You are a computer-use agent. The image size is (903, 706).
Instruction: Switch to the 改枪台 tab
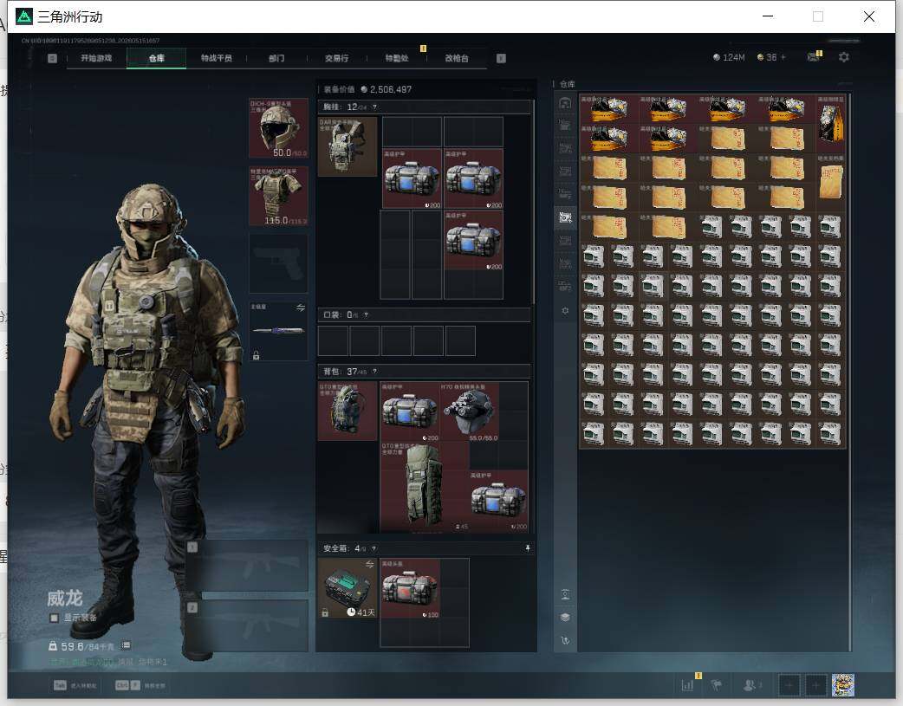[457, 58]
